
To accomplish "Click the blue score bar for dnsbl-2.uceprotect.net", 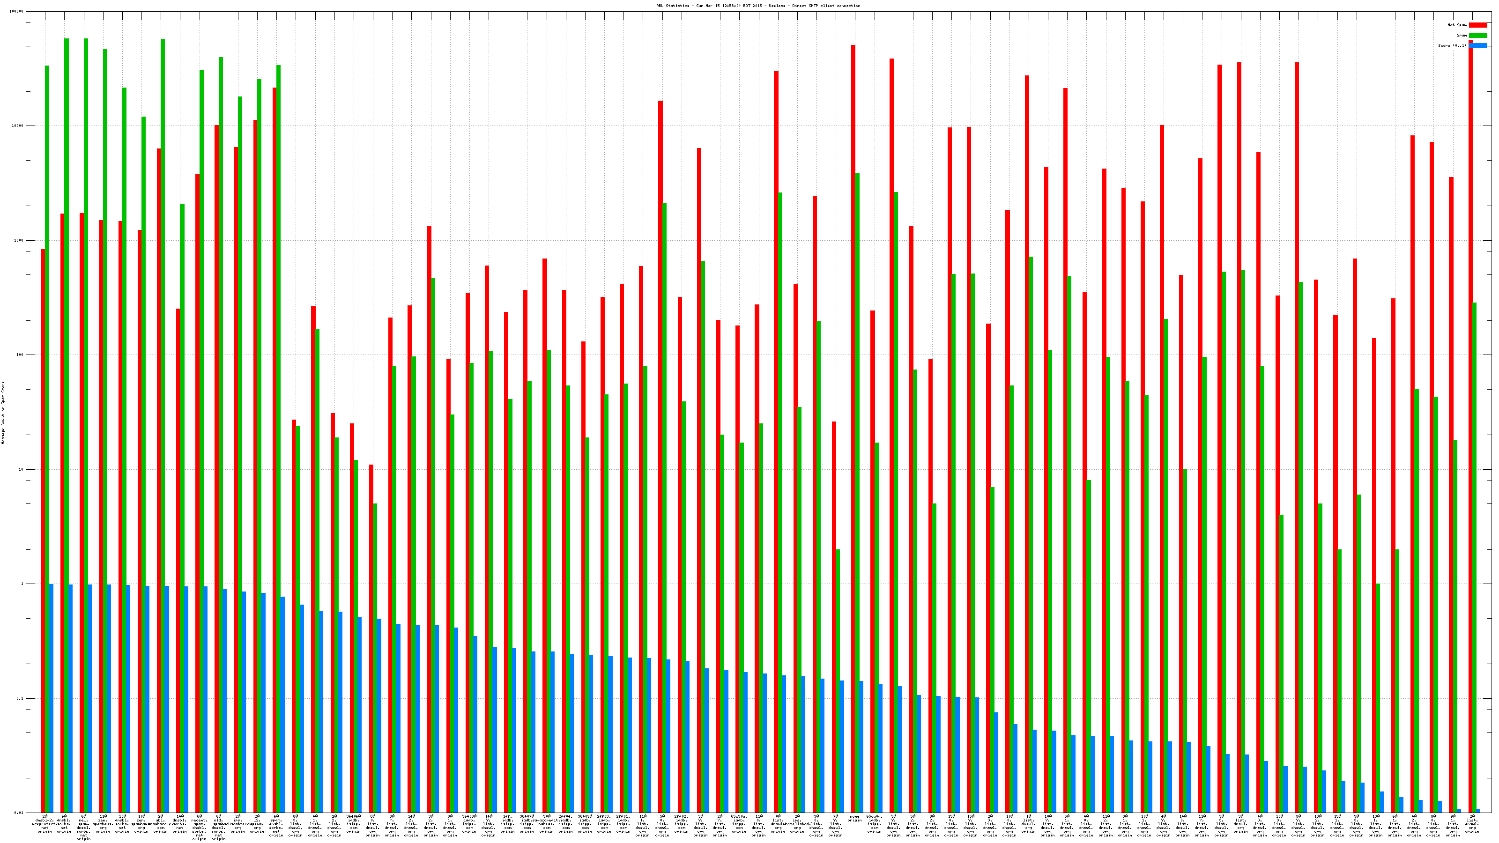I will (x=51, y=698).
